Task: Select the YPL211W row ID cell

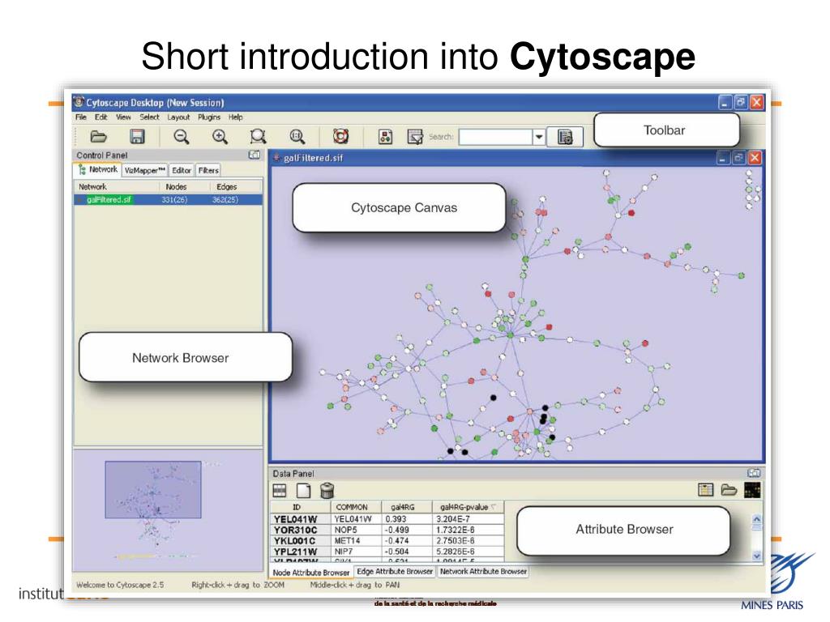Action: [x=301, y=552]
